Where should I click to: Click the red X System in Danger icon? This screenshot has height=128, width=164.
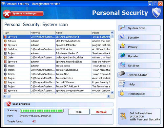pyautogui.click(x=7, y=14)
